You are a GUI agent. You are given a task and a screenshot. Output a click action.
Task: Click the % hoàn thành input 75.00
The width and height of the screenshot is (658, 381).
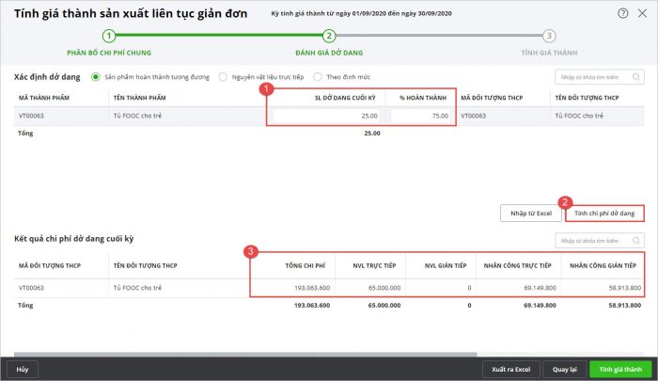click(x=420, y=116)
